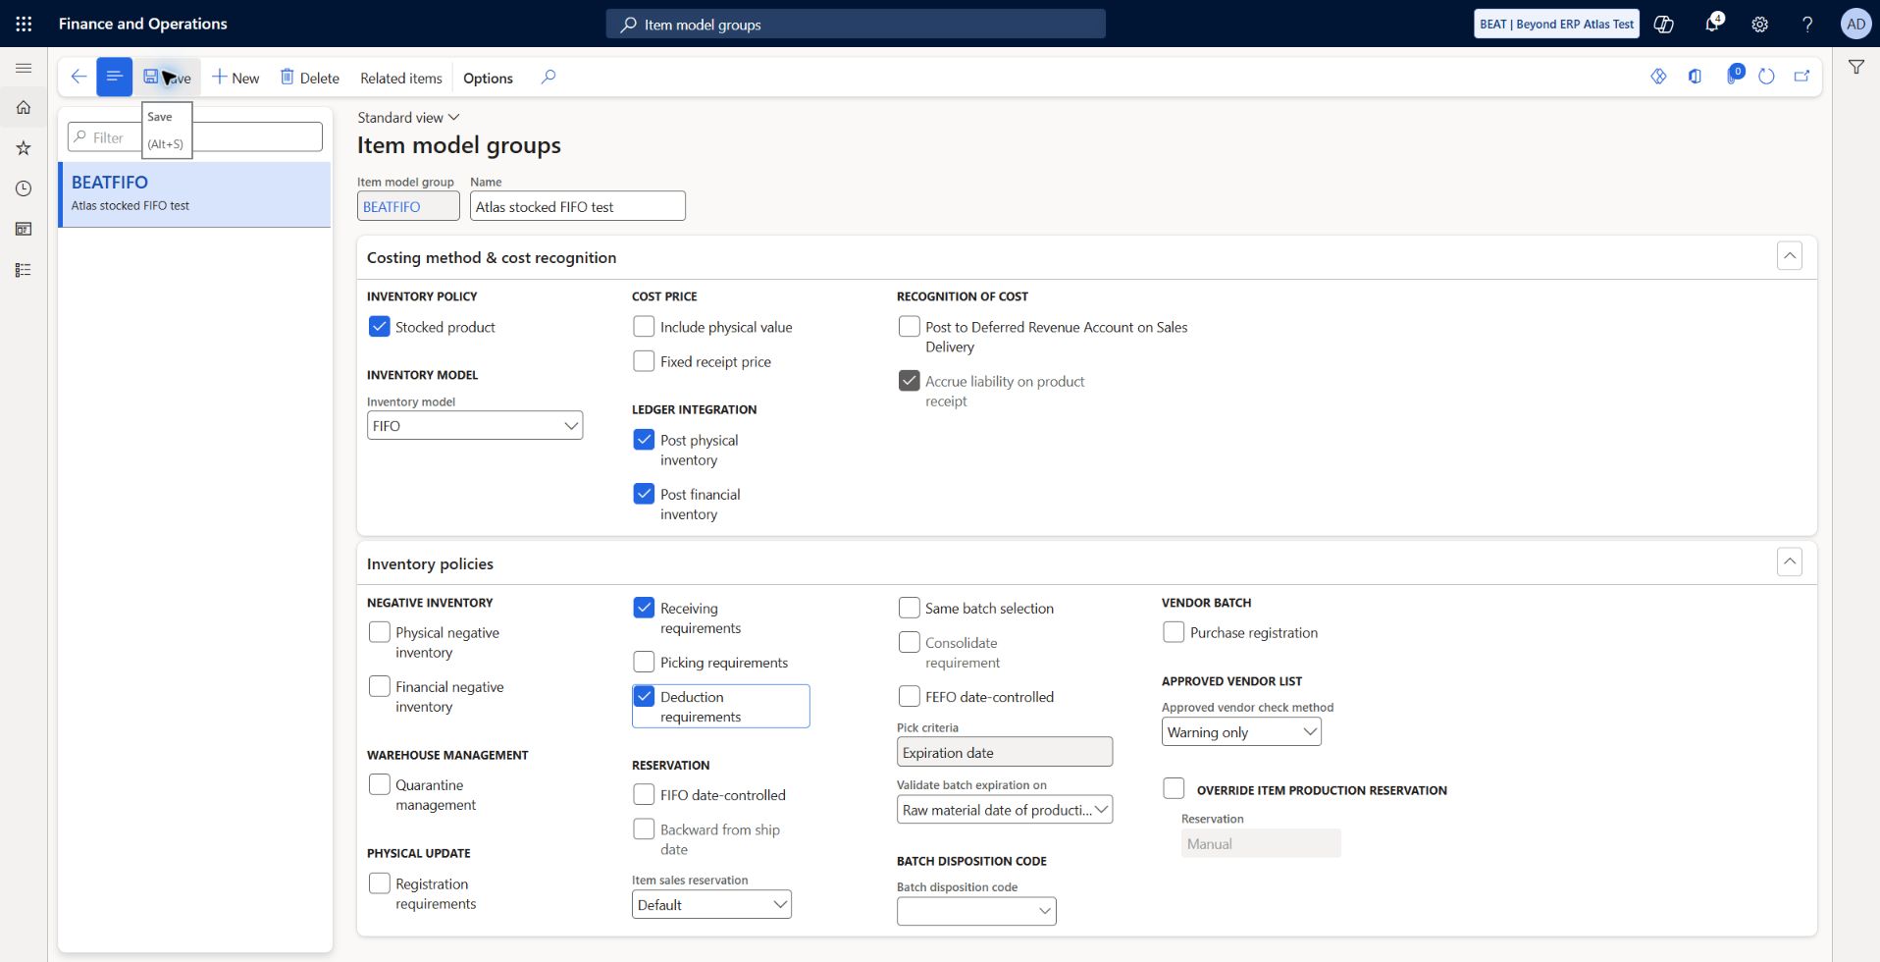The image size is (1880, 962).
Task: Open settings gear icon
Action: [x=1760, y=24]
